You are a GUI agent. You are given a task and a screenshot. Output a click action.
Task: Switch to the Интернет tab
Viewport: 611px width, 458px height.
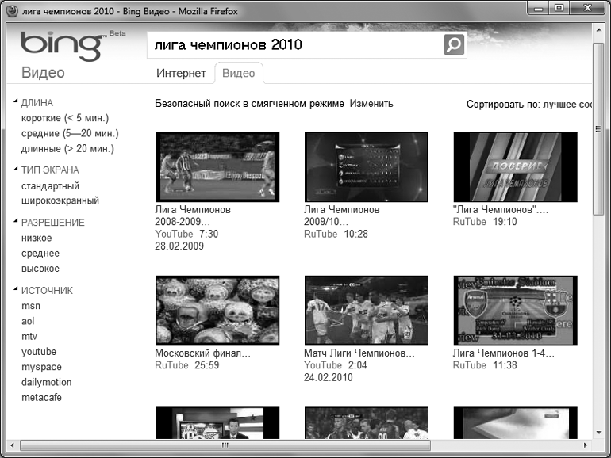click(x=181, y=73)
